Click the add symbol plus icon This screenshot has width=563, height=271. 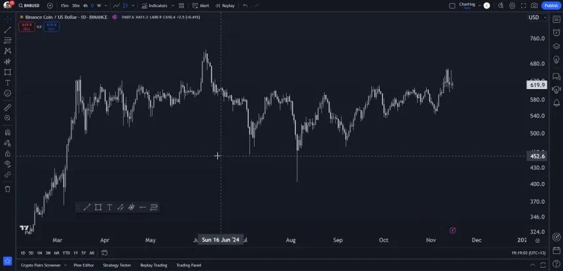point(50,6)
